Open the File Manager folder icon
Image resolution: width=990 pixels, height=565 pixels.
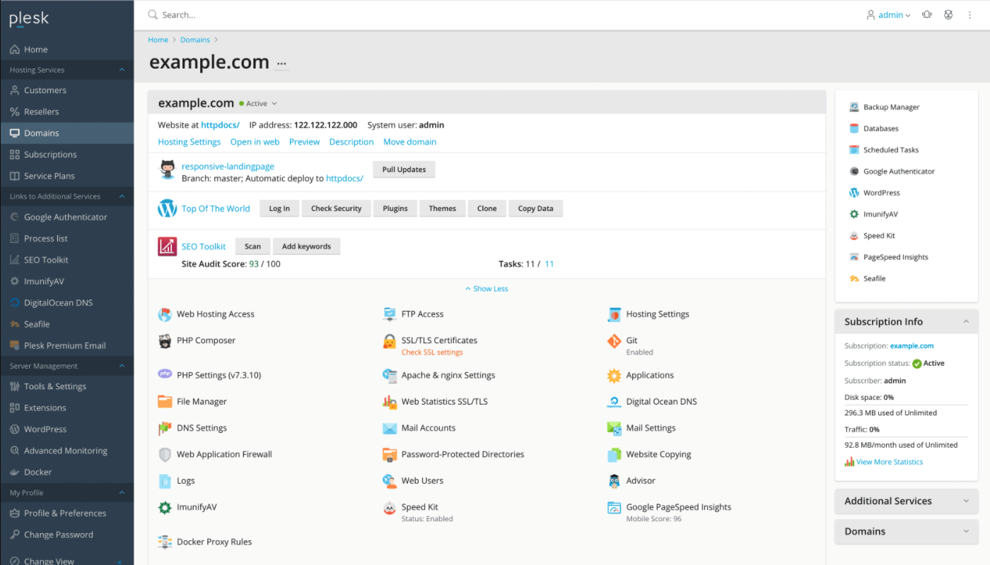[165, 402]
